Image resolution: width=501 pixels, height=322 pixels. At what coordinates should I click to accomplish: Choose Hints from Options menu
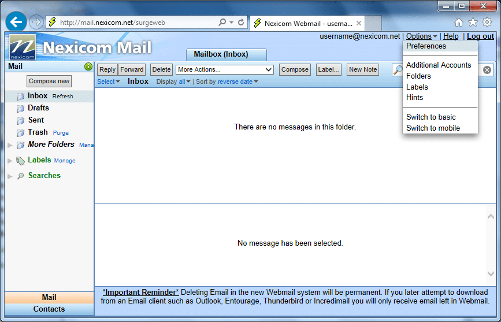440,97
